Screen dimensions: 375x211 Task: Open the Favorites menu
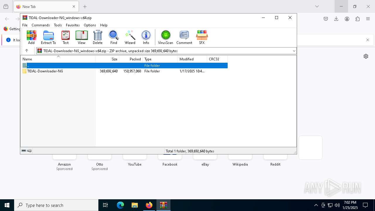73,25
